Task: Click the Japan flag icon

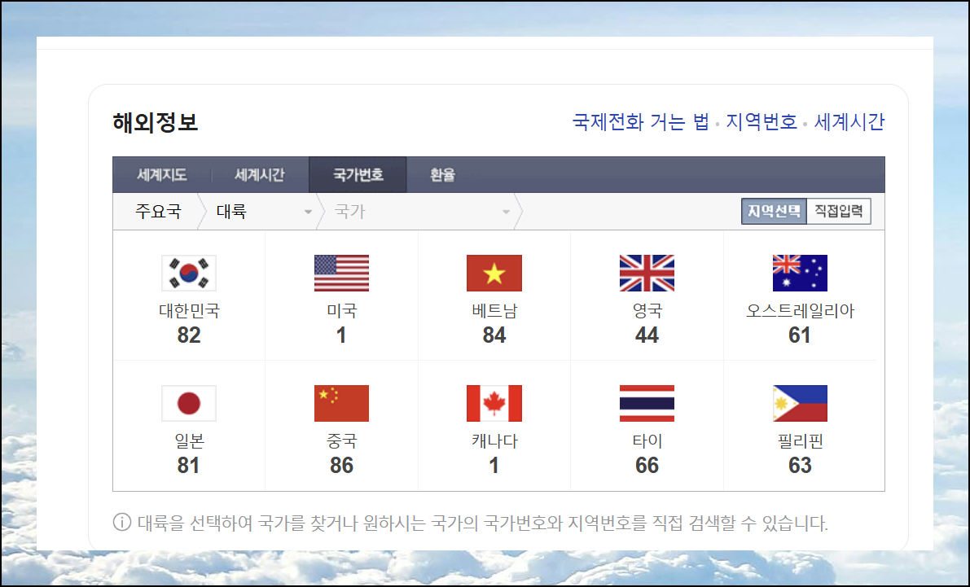Action: [x=189, y=403]
